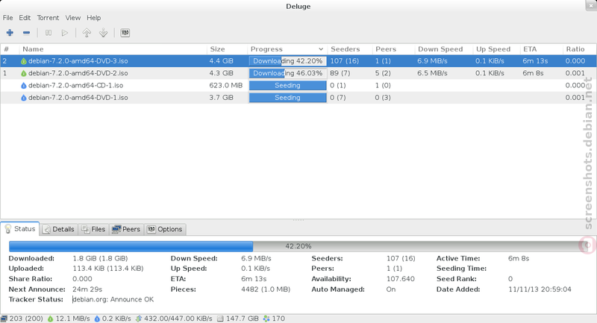Open the Edit menu
597x323 pixels.
click(25, 17)
